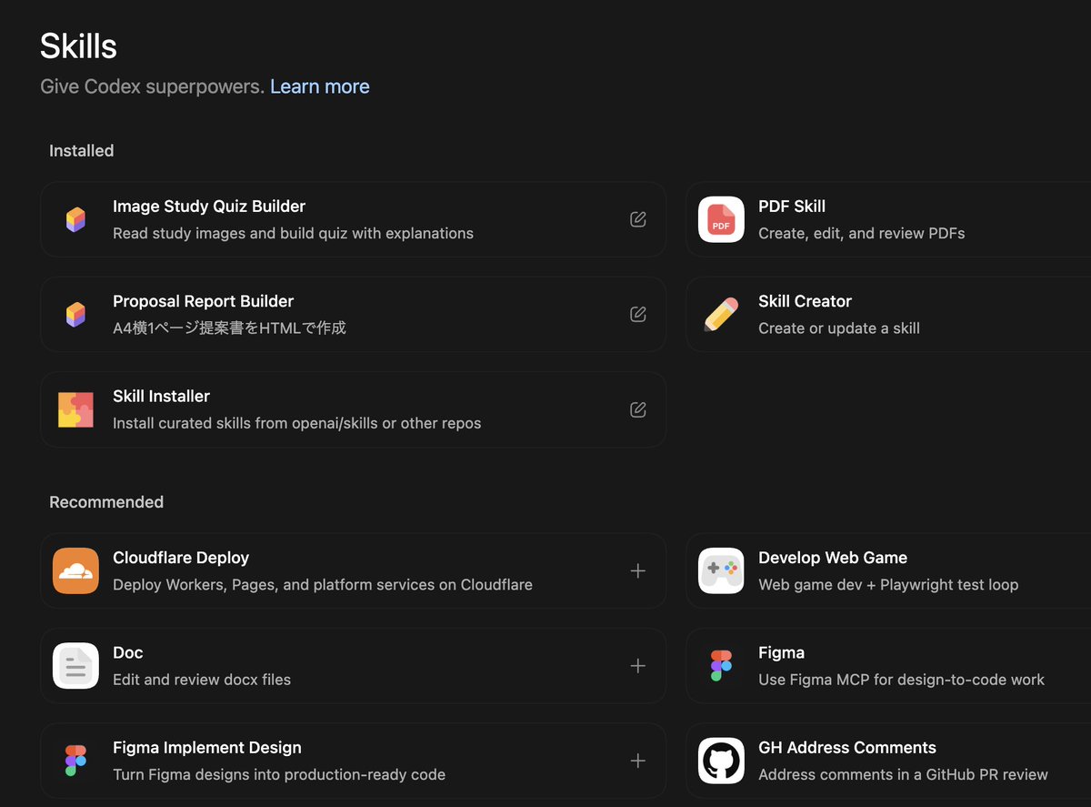Click the PDF Skill icon
1091x807 pixels.
[721, 219]
